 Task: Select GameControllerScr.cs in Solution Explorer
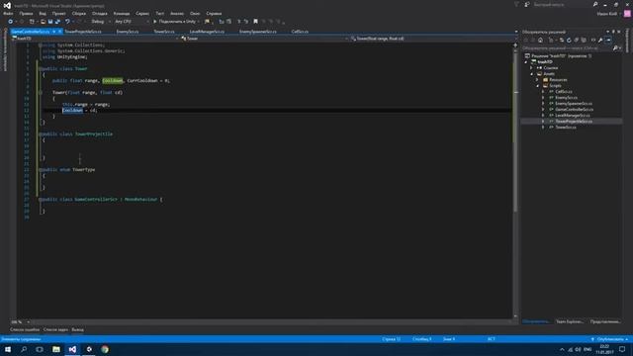pyautogui.click(x=574, y=110)
